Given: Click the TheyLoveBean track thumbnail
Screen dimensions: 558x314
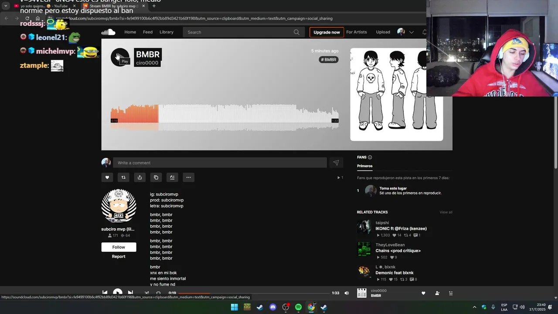Looking at the screenshot, I should coord(364,249).
